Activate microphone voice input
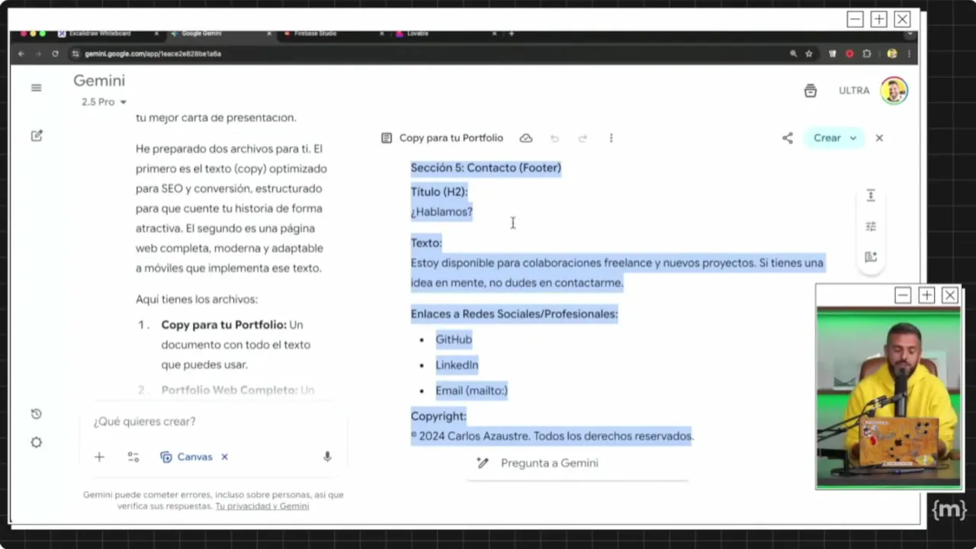This screenshot has width=976, height=549. (327, 457)
